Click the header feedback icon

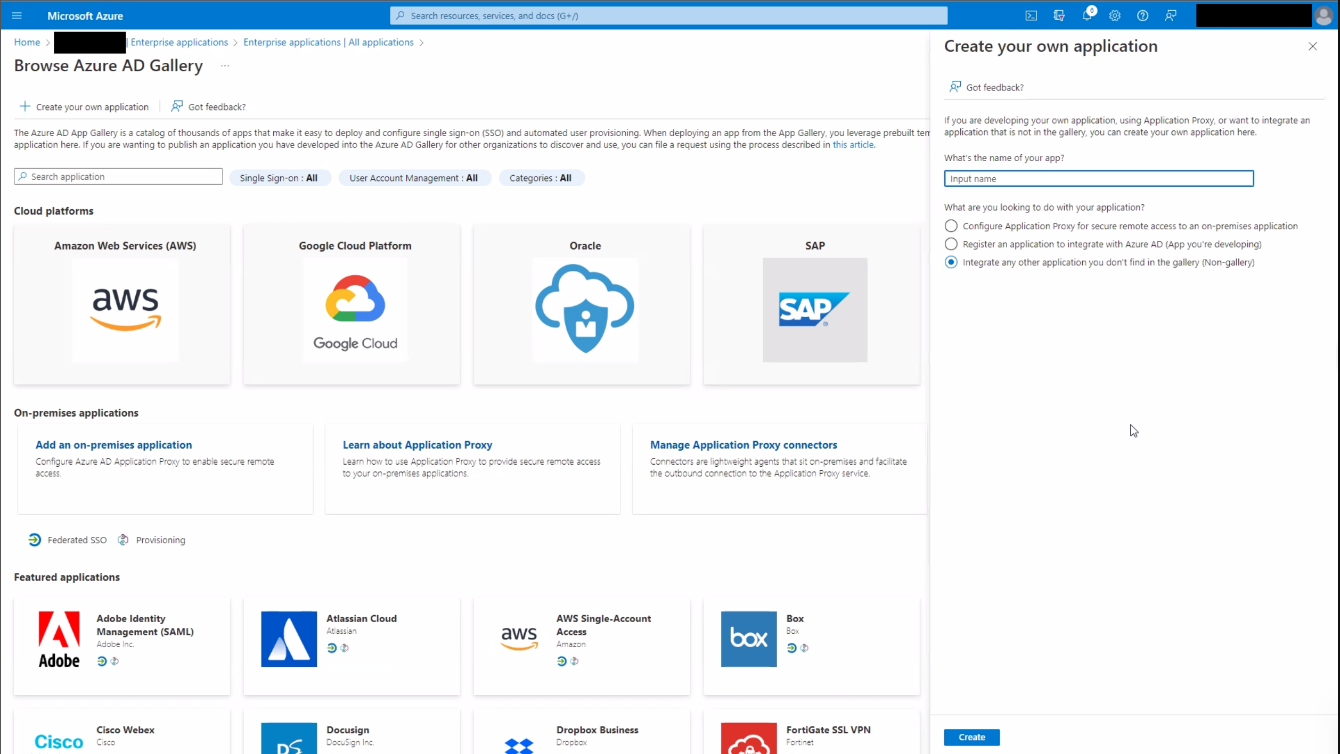click(1170, 15)
